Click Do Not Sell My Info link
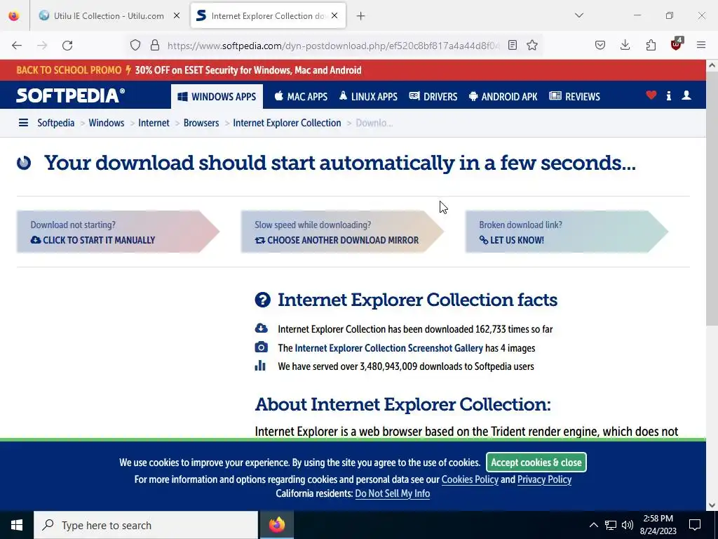The image size is (718, 539). click(x=393, y=493)
